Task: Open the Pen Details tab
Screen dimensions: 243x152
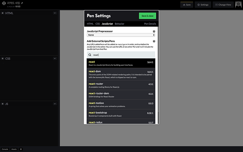Action: [x=150, y=24]
